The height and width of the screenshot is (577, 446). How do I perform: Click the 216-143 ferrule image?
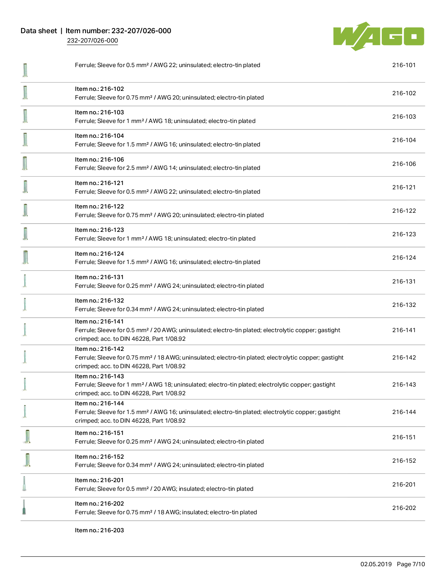tap(25, 384)
